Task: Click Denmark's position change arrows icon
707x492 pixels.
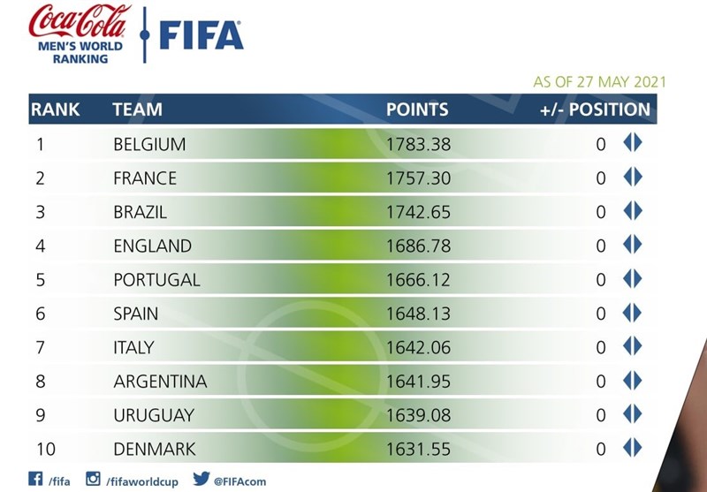Action: pos(632,448)
